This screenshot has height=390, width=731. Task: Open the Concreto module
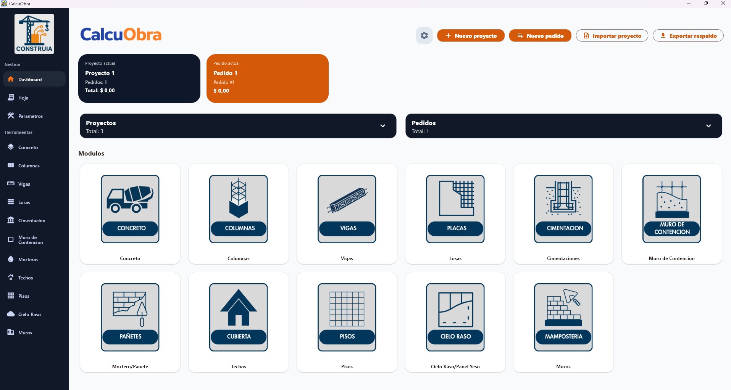pos(130,213)
